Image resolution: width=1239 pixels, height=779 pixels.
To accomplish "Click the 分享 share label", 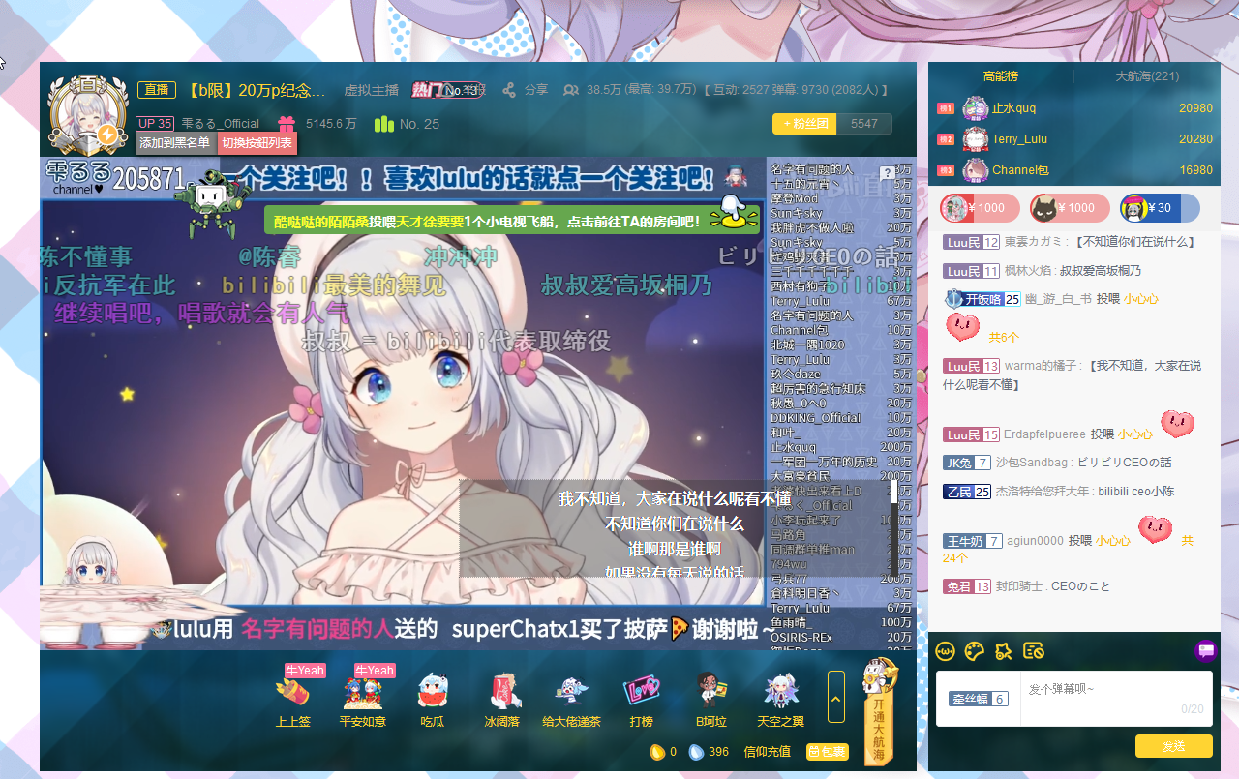I will click(x=536, y=90).
